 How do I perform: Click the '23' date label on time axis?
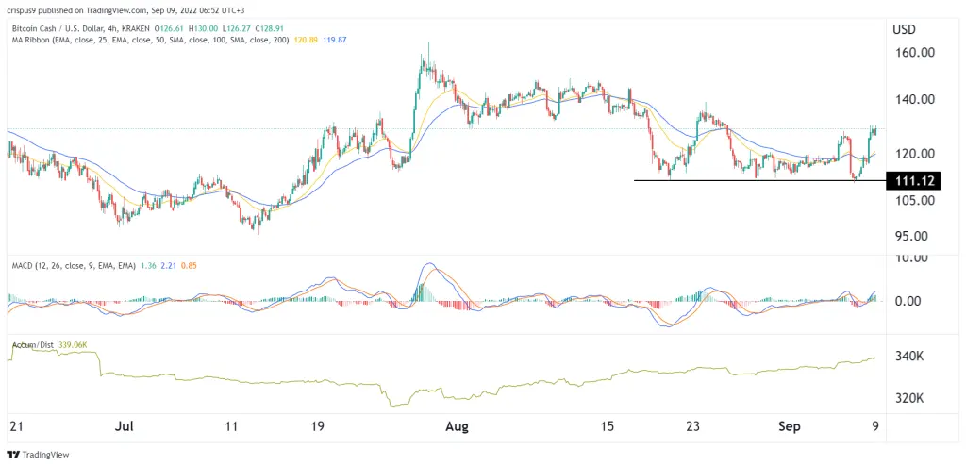pos(693,426)
